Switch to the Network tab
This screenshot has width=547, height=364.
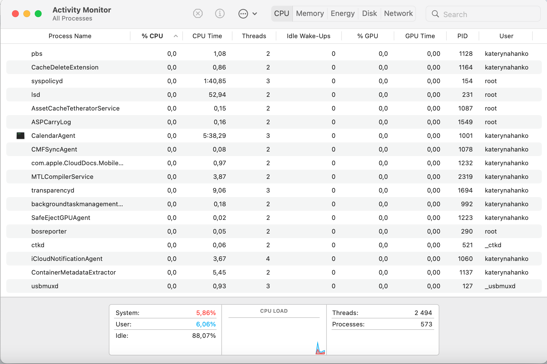(398, 13)
